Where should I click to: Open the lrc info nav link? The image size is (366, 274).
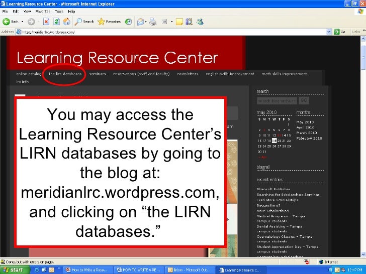pos(23,82)
